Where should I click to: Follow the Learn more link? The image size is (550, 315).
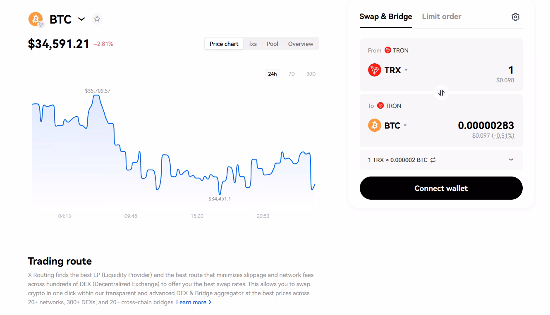pyautogui.click(x=191, y=302)
